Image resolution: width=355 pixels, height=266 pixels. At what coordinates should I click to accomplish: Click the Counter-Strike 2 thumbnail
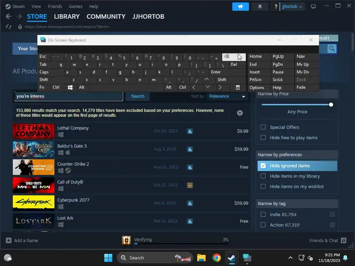click(x=34, y=167)
